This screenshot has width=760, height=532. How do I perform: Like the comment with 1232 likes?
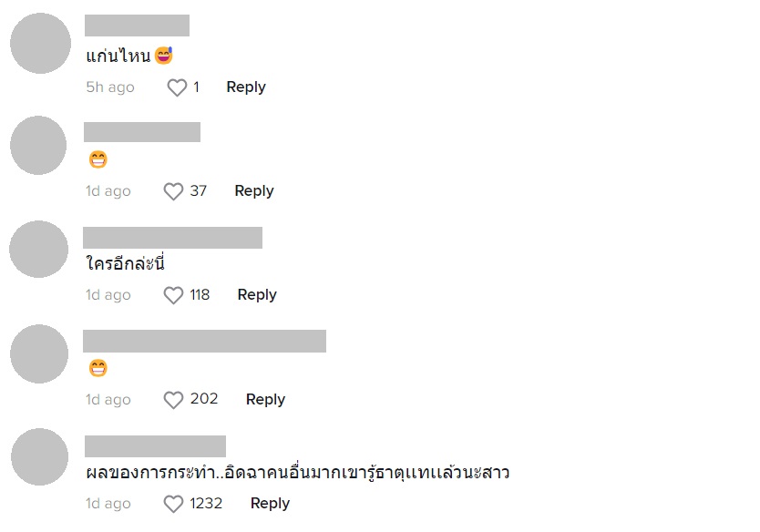coord(172,503)
